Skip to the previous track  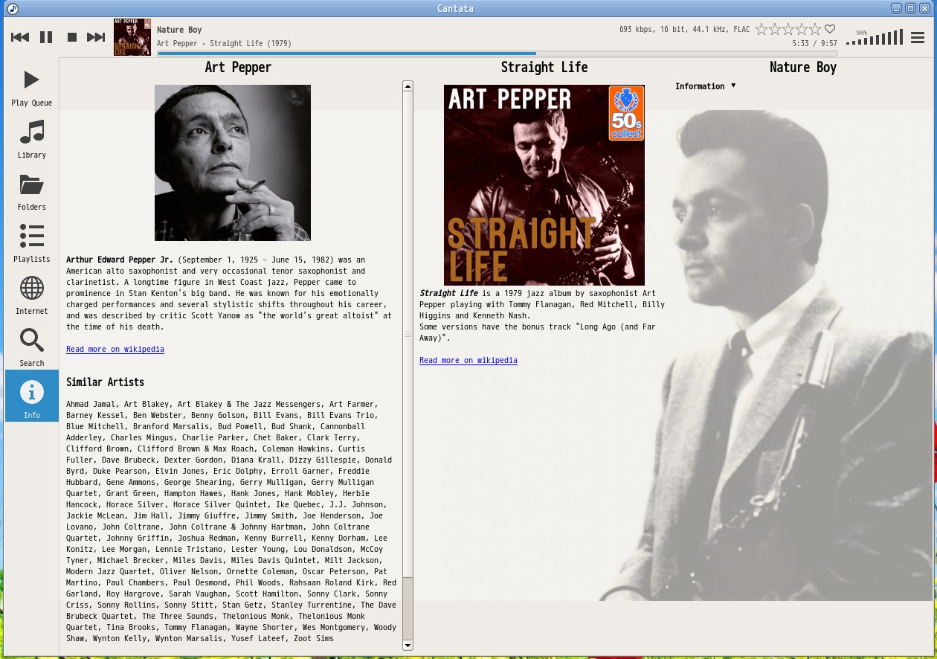pyautogui.click(x=20, y=37)
